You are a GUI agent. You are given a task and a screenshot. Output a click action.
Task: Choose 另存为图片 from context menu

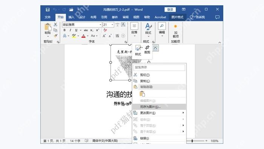coord(159,107)
